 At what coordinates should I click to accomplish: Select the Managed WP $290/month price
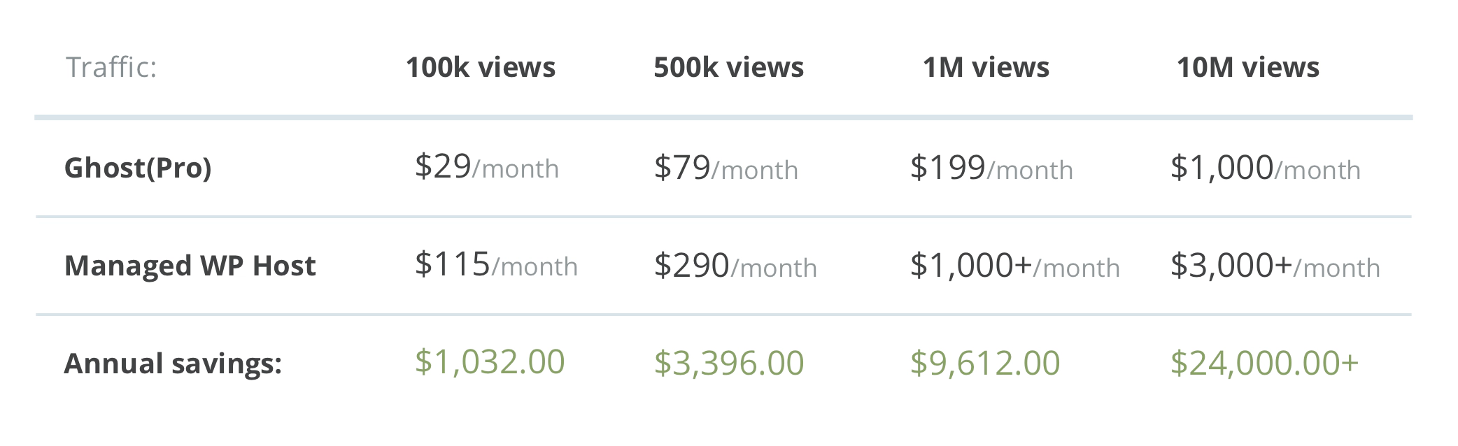point(735,266)
